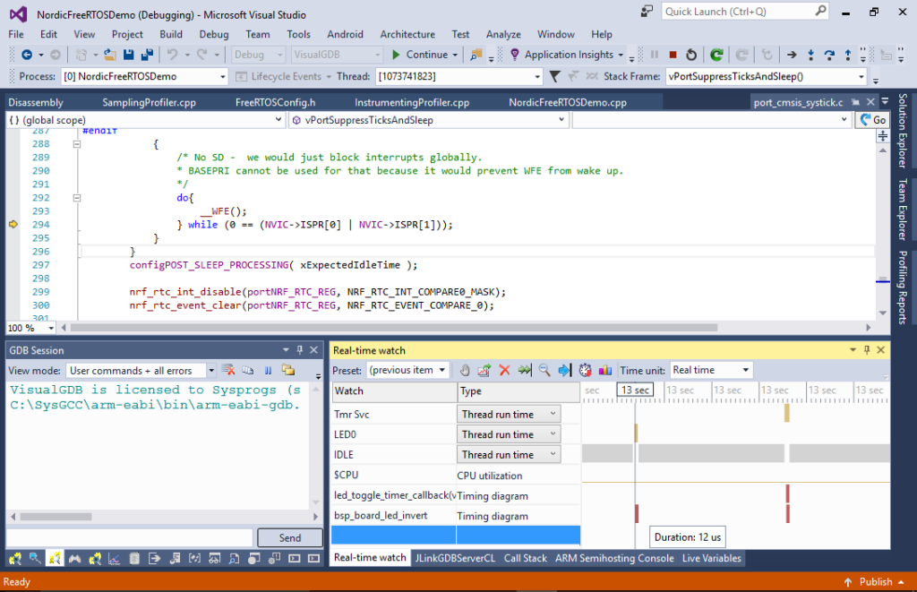Open the Debug menu
The image size is (917, 592).
point(214,34)
